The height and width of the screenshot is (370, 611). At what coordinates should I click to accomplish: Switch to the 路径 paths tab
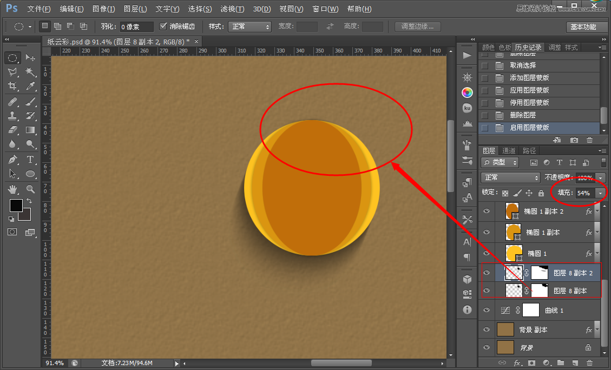529,151
